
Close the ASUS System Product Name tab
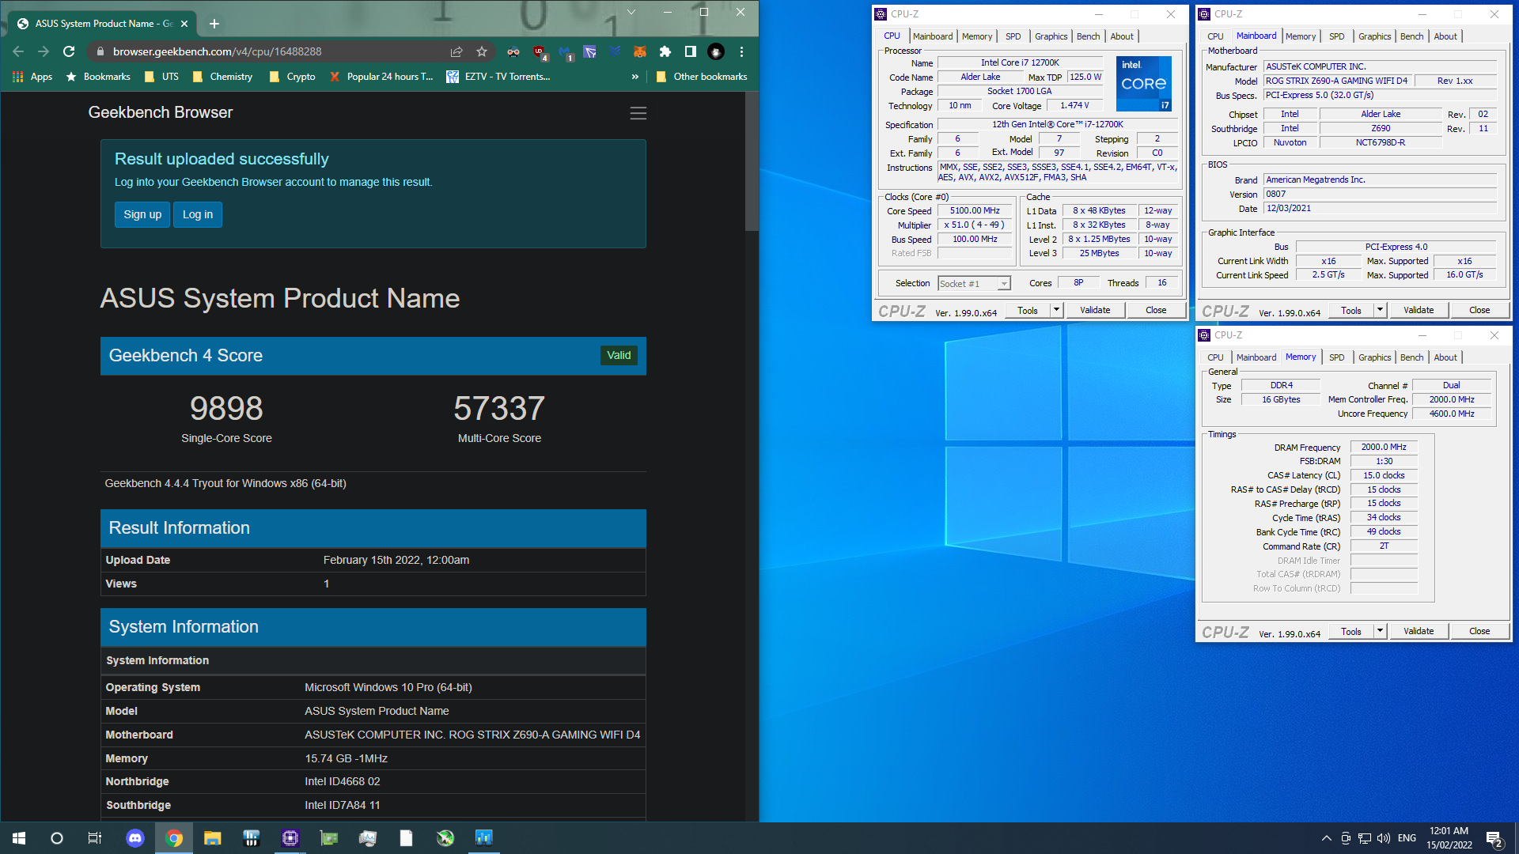coord(184,24)
